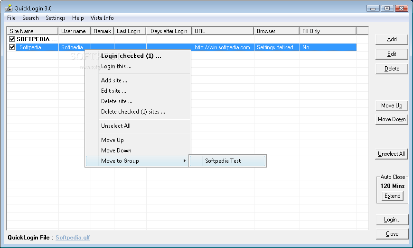This screenshot has height=248, width=413.
Task: Maximize the QuickLogin window
Action: (387, 9)
